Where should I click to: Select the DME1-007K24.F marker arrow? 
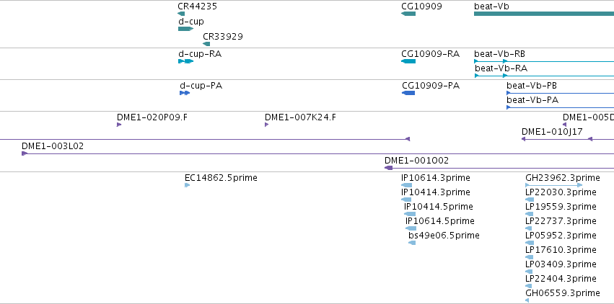(x=267, y=125)
